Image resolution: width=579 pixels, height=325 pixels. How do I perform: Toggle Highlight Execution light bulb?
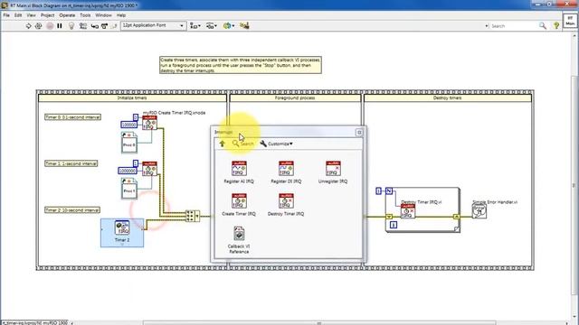tap(71, 26)
